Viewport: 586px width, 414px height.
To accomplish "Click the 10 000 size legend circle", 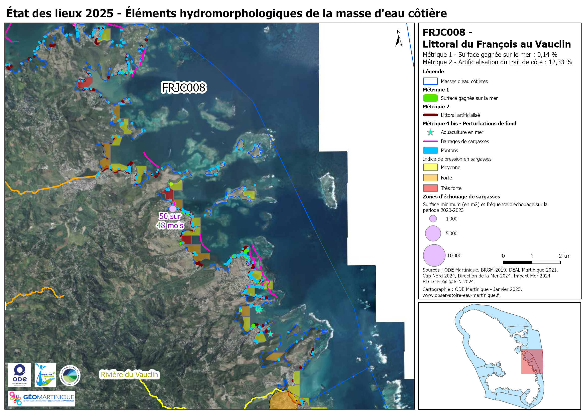I will [x=434, y=256].
